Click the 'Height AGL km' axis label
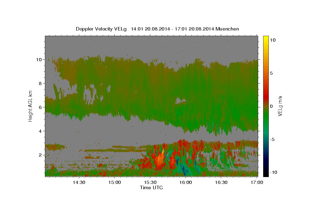This screenshot has width=319, height=212. 31,106
